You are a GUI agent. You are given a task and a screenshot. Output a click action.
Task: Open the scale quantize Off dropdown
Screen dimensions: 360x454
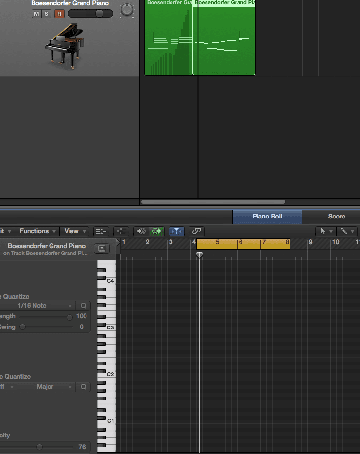pos(7,387)
